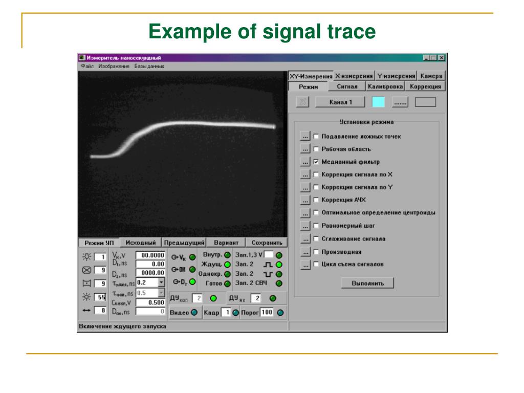
Task: Open settings button beside Производная
Action: tap(305, 252)
